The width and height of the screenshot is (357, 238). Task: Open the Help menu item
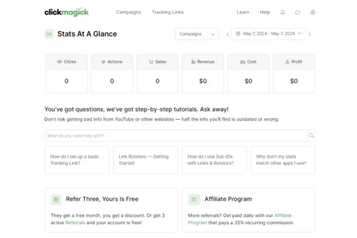point(265,12)
